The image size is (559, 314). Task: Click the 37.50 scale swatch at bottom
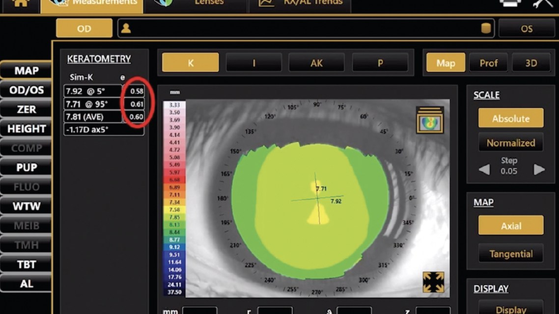click(174, 292)
